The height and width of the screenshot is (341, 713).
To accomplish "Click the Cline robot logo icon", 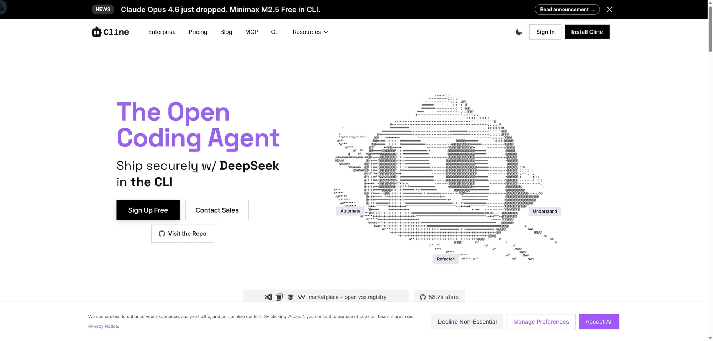I will pyautogui.click(x=96, y=32).
